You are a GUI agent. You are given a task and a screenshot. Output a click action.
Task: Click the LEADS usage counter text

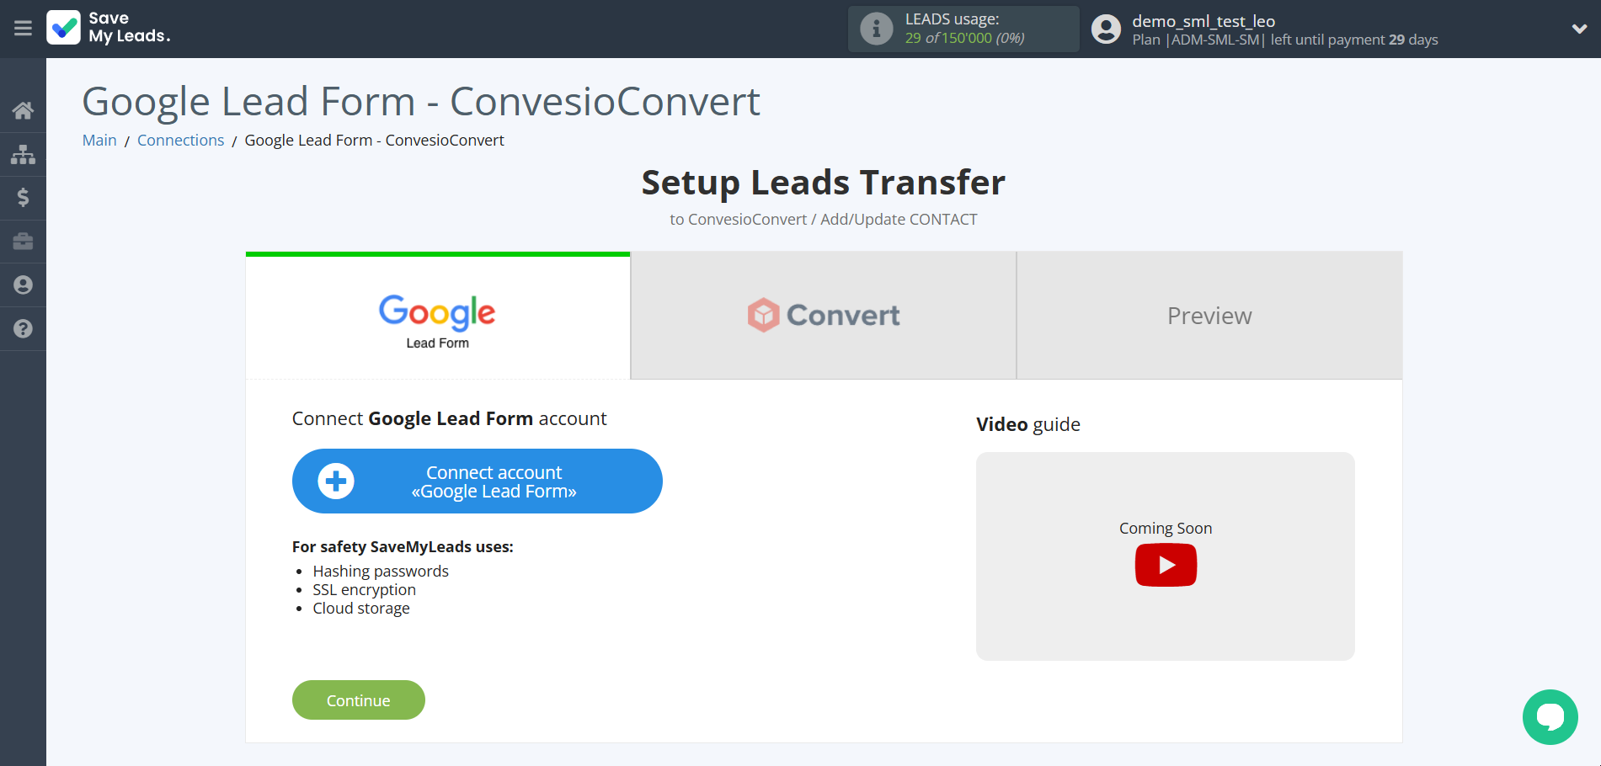point(965,38)
